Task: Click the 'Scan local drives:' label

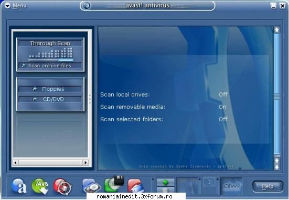Action: click(125, 94)
